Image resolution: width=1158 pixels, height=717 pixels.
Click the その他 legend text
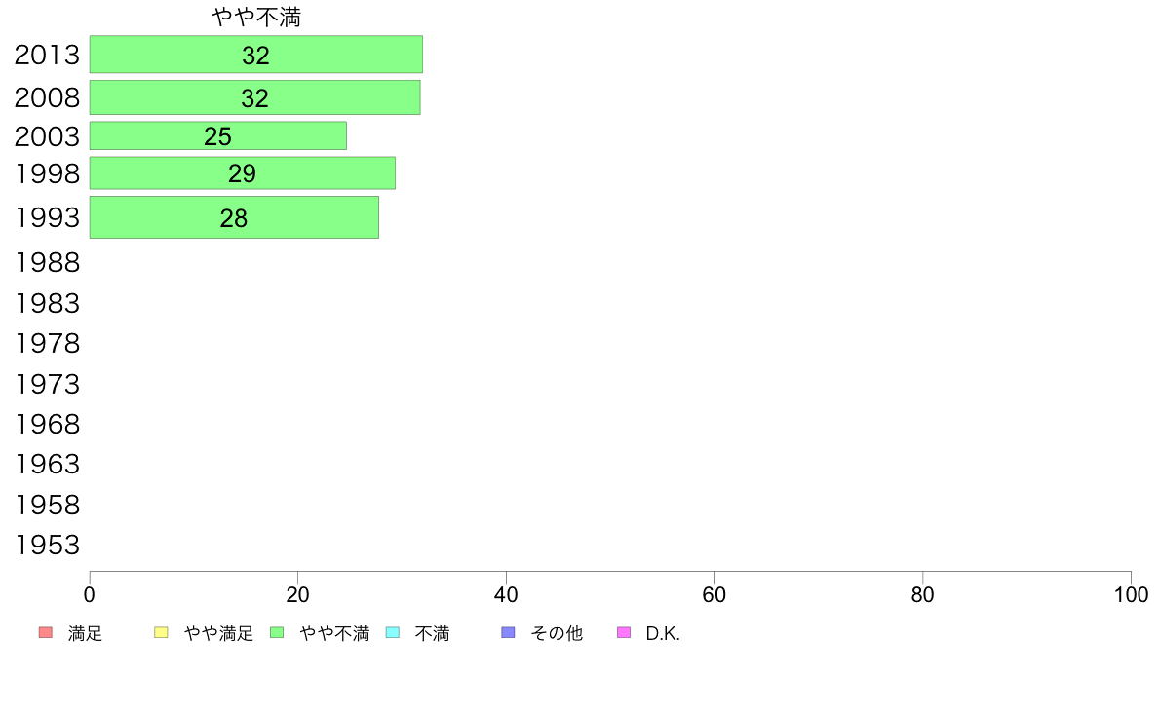[557, 633]
